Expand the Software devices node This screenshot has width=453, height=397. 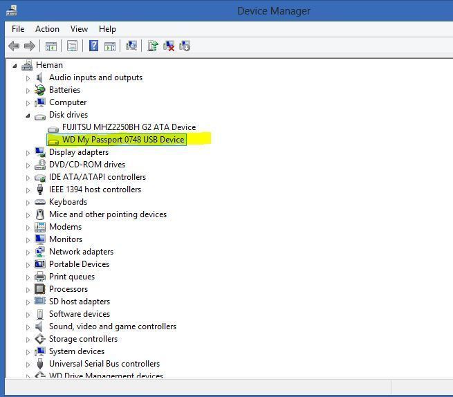pyautogui.click(x=28, y=315)
